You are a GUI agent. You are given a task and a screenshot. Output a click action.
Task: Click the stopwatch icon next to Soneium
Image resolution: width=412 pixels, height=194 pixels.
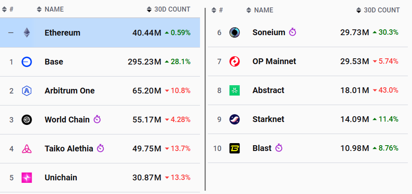pos(293,32)
